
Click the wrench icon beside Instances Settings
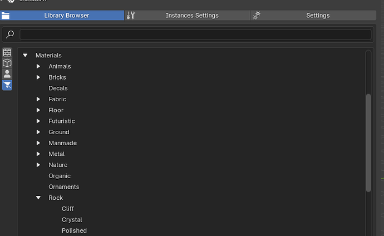131,16
